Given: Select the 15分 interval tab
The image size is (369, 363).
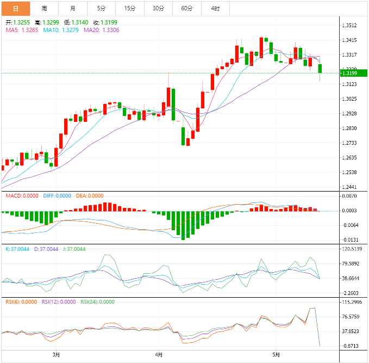Looking at the screenshot, I should point(130,9).
